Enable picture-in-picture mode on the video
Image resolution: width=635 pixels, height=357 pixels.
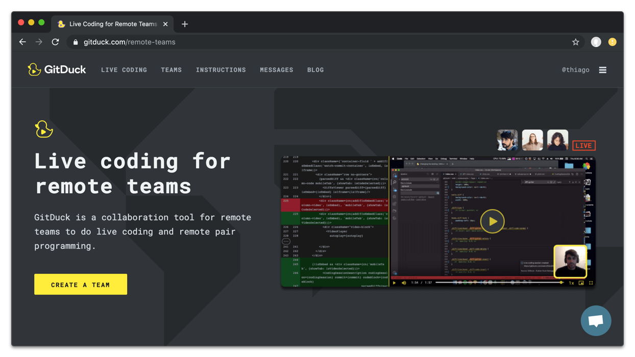pos(581,283)
